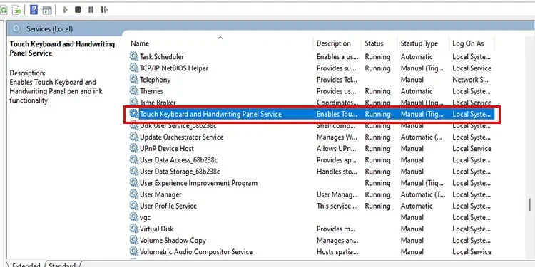Click the gear icon beside Update Orchestrator Service
The image size is (535, 267).
click(134, 137)
